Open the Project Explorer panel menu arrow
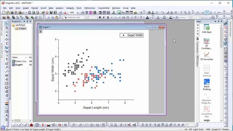This screenshot has height=131, width=233. 24,21
